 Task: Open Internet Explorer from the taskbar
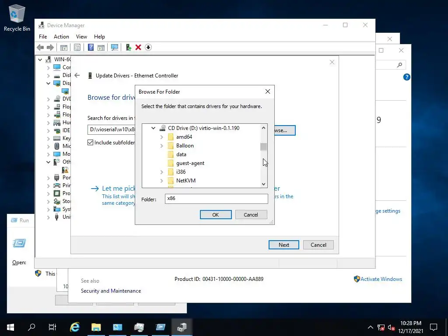(75, 327)
